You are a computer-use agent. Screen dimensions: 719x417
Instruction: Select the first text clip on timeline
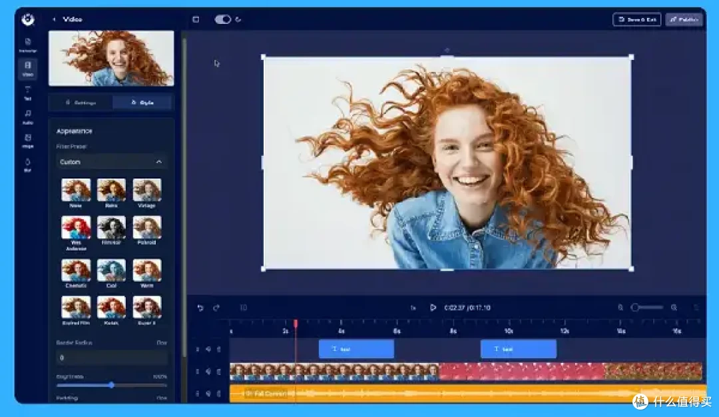(x=356, y=349)
